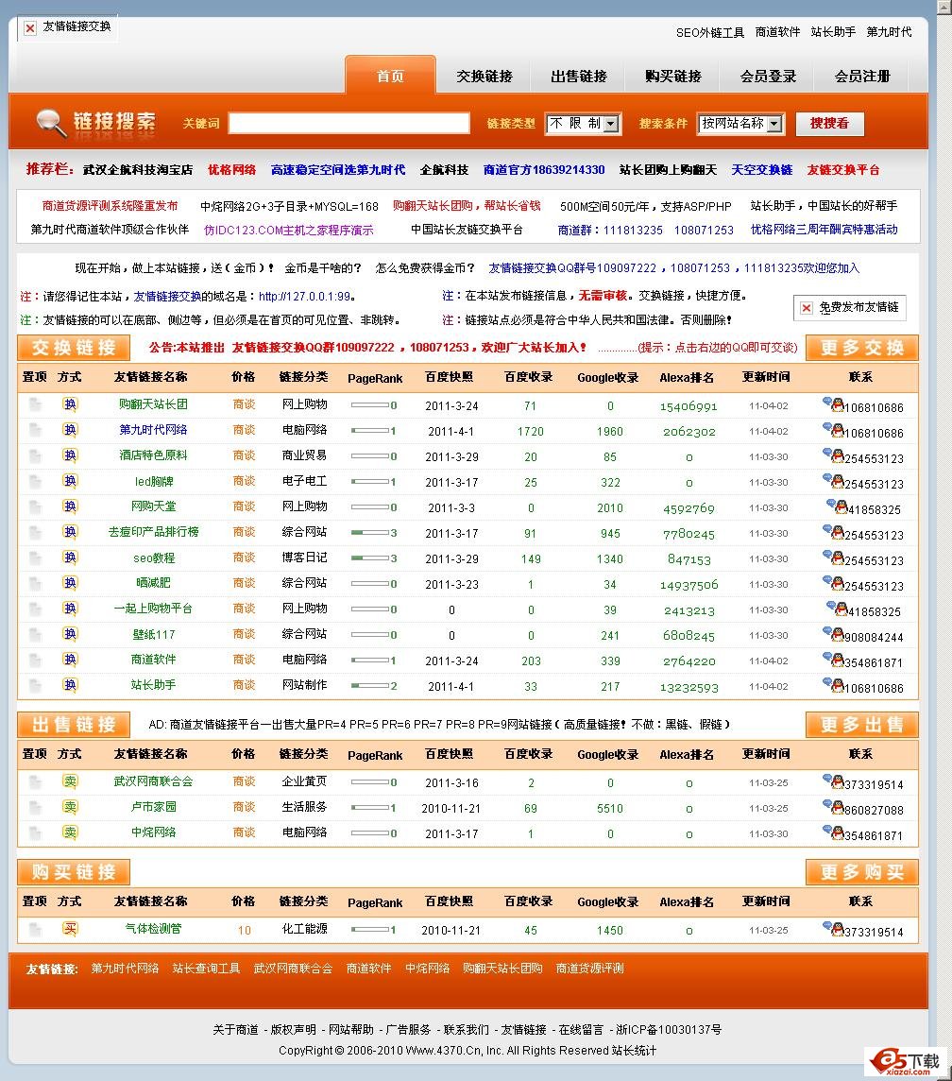The image size is (952, 1081).
Task: Open the 去痘印产品排行榜 link name
Action: (x=153, y=532)
